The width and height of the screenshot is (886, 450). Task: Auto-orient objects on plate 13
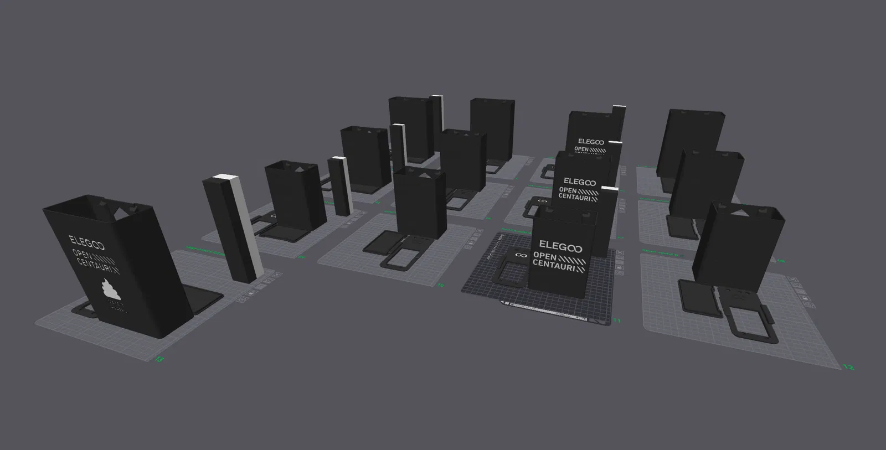point(269,281)
